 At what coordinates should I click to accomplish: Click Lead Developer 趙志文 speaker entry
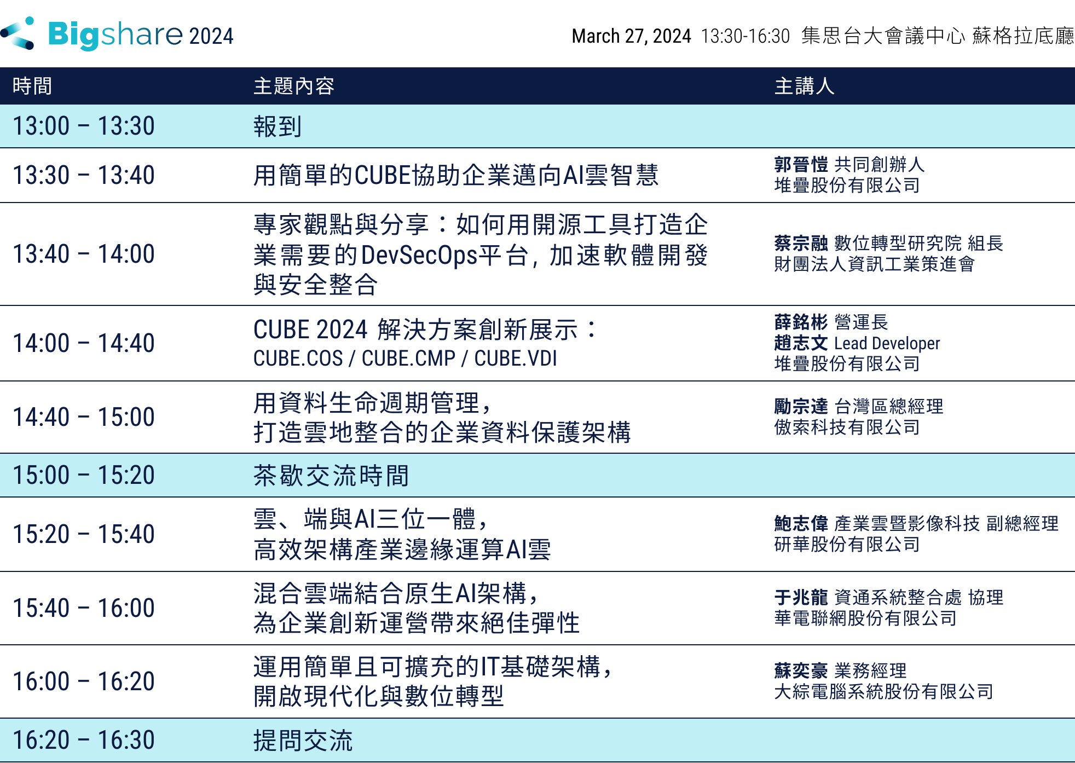pos(857,343)
